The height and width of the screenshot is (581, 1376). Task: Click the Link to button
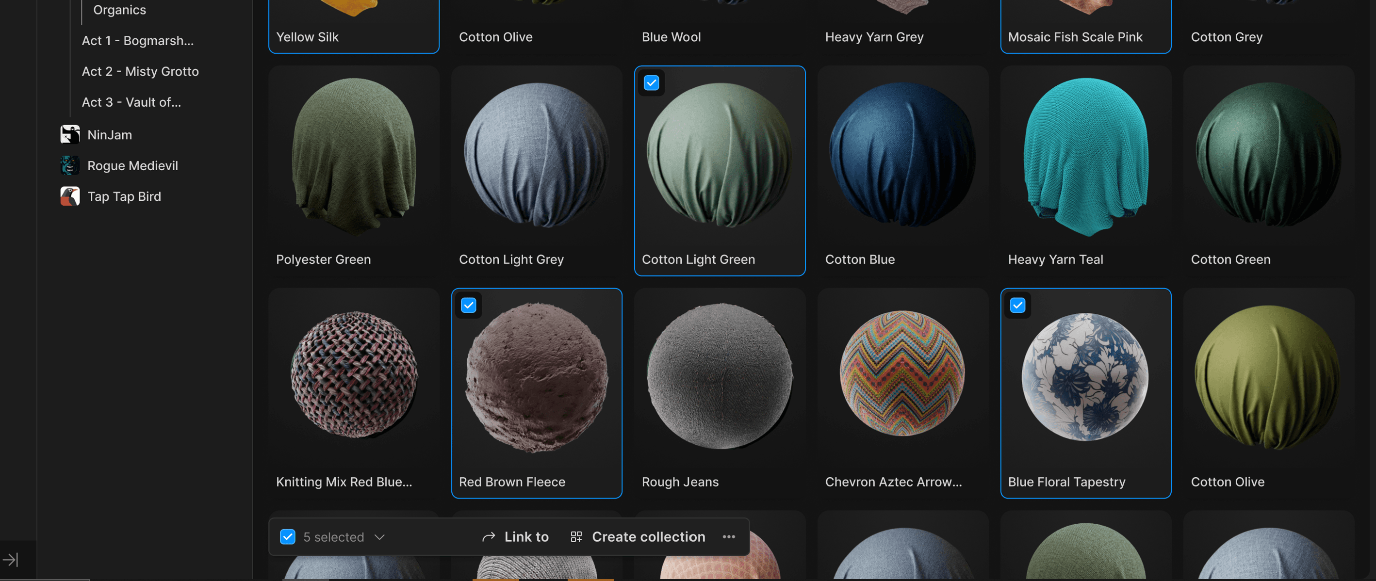526,537
